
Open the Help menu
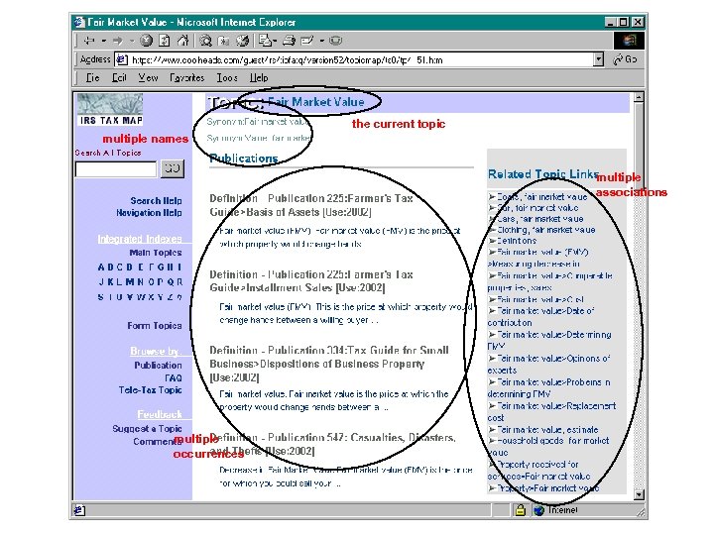pos(259,78)
